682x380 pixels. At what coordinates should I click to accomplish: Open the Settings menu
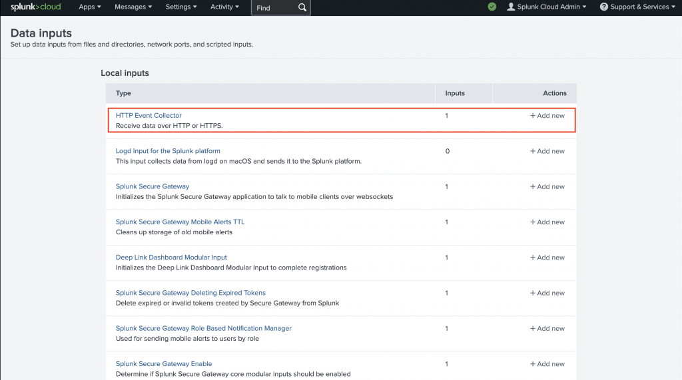180,7
